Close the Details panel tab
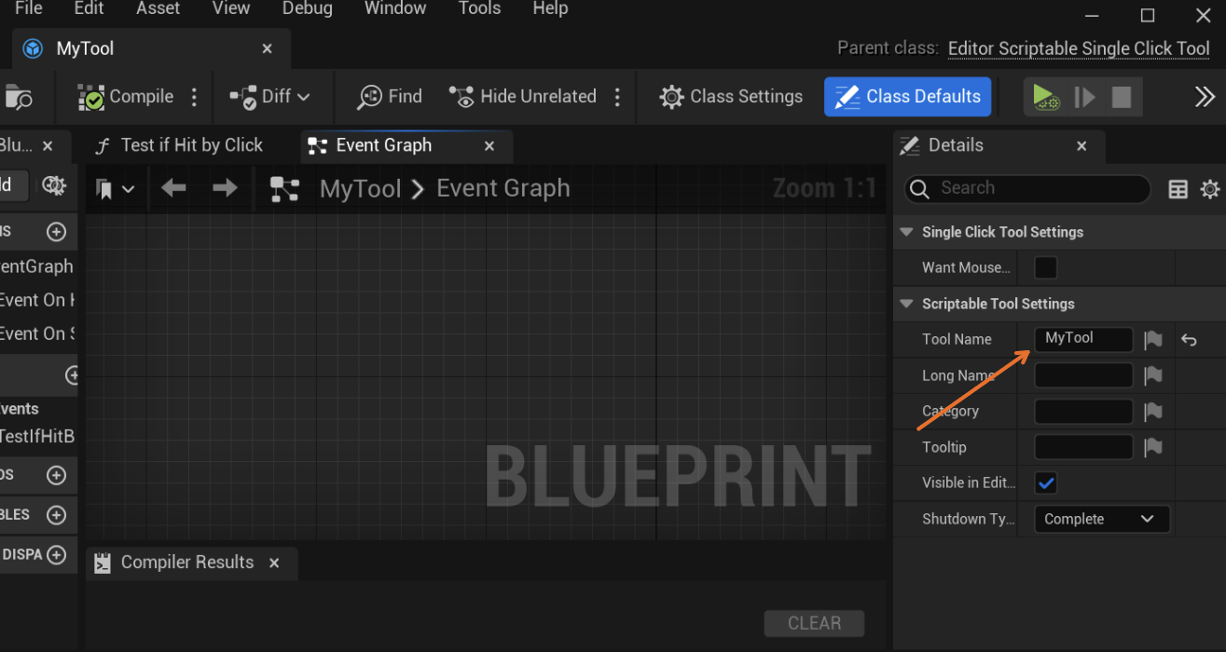Image resolution: width=1226 pixels, height=652 pixels. [x=1081, y=145]
